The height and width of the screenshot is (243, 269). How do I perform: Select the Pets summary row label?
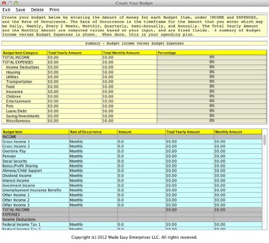10,106
